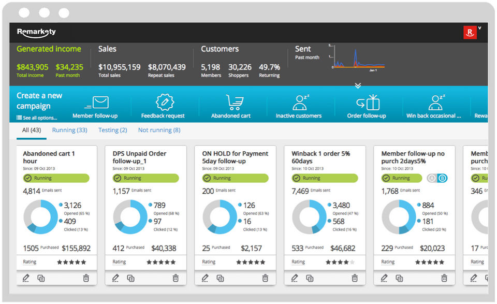This screenshot has width=497, height=304.
Task: Choose the Abandoned cart shopping cart icon
Action: pyautogui.click(x=234, y=103)
